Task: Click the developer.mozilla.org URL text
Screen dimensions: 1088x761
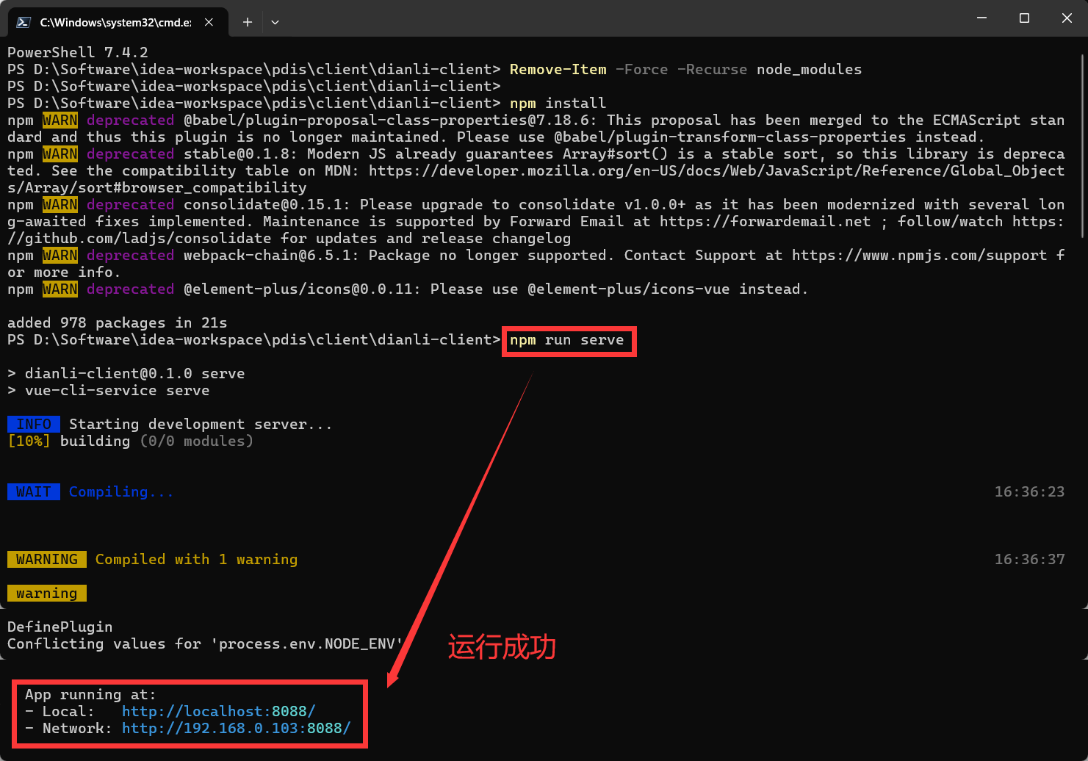Action: coord(716,170)
